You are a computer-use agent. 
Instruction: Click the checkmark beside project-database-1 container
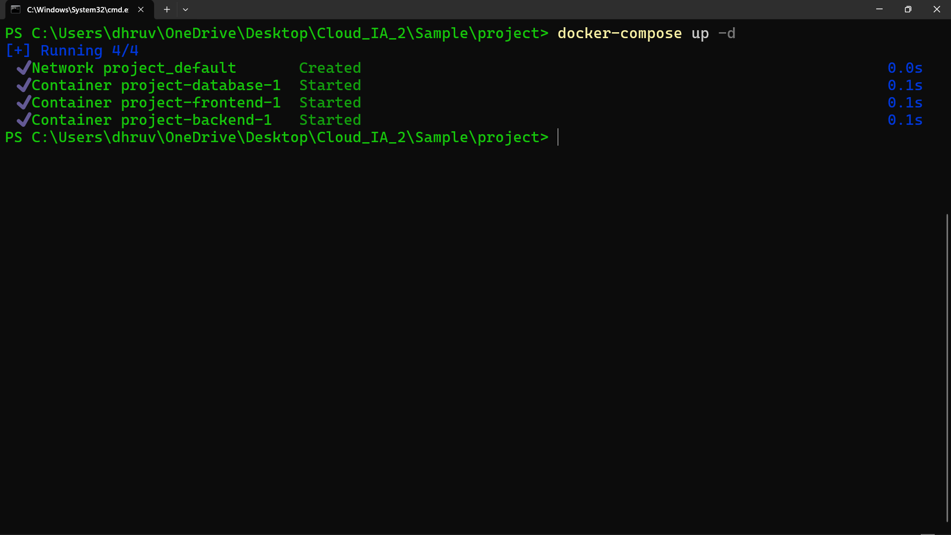[x=23, y=85]
